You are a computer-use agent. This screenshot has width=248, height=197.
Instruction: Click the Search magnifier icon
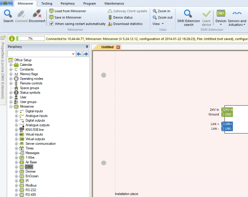8,14
